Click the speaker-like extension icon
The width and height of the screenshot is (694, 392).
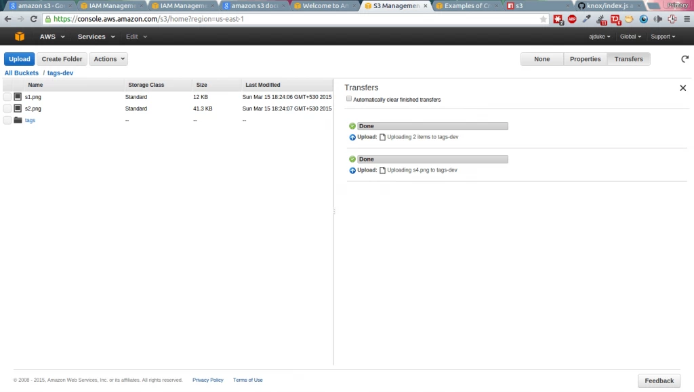tap(658, 19)
